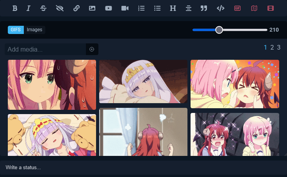Focus the Add media input field
This screenshot has width=287, height=177.
pyautogui.click(x=45, y=49)
